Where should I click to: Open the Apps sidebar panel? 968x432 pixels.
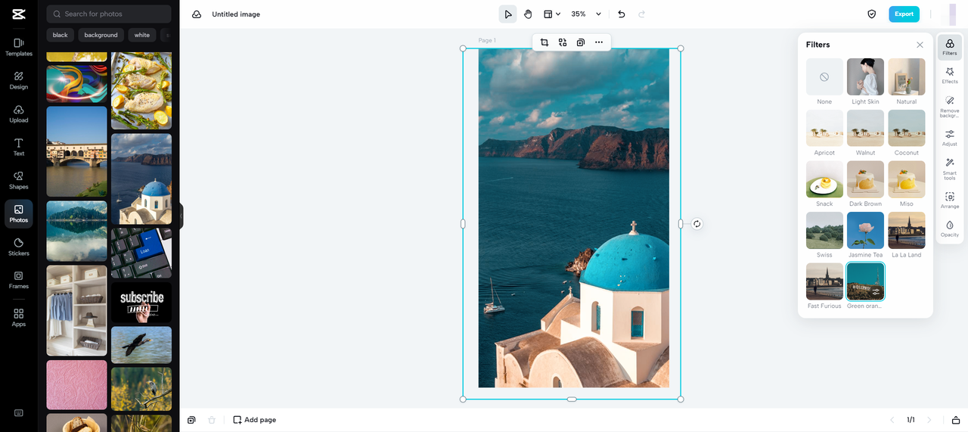pyautogui.click(x=19, y=317)
